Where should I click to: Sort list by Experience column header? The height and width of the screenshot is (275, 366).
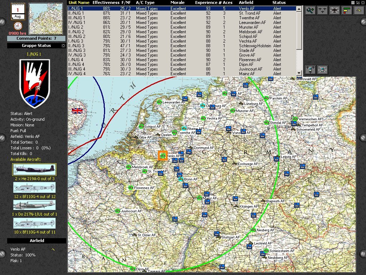[x=207, y=3]
